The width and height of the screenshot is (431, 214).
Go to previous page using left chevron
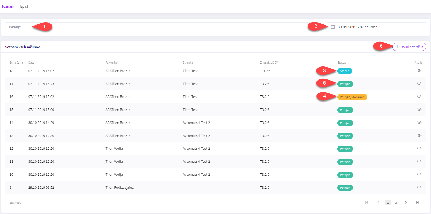378,203
